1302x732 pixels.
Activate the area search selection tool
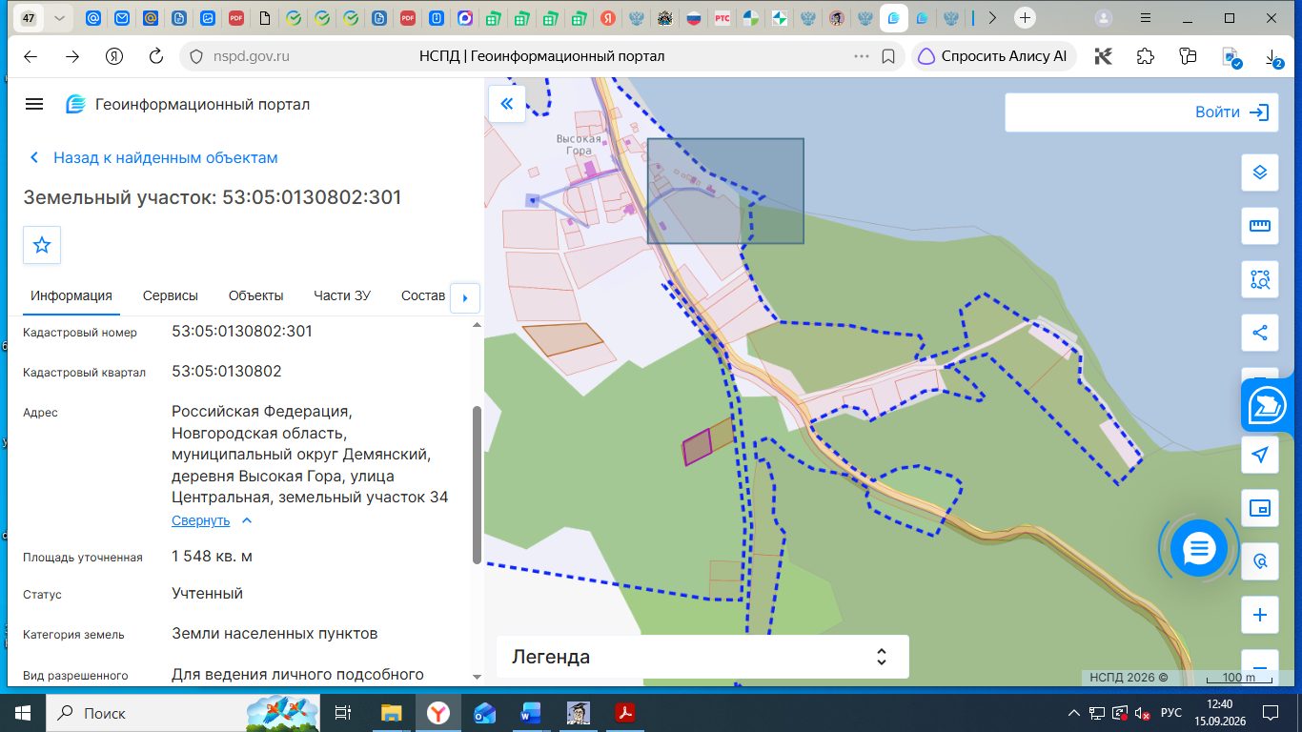pos(1259,279)
